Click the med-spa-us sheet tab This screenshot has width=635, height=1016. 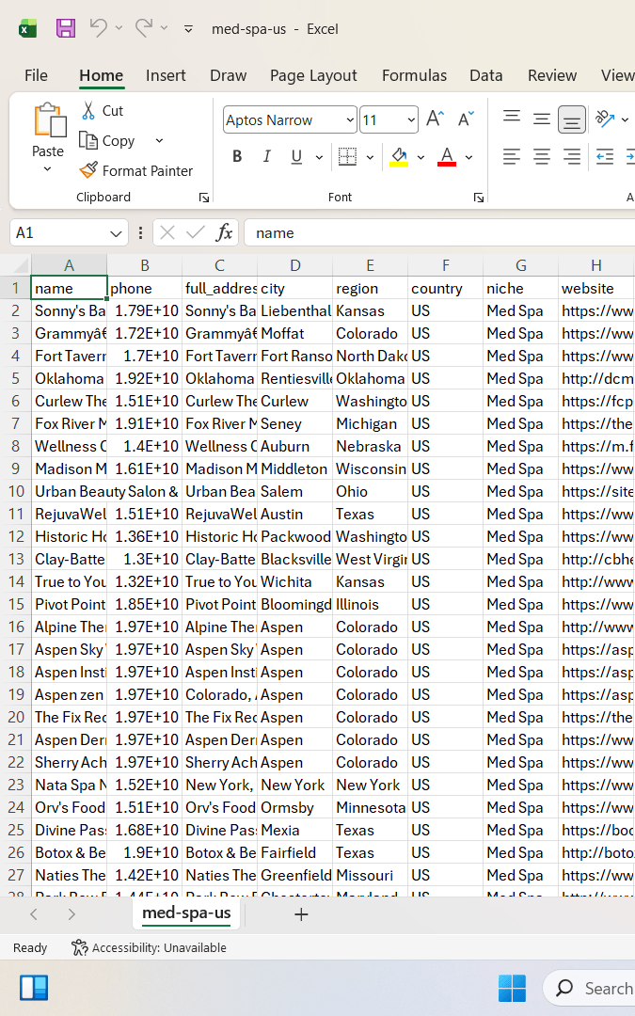click(186, 913)
